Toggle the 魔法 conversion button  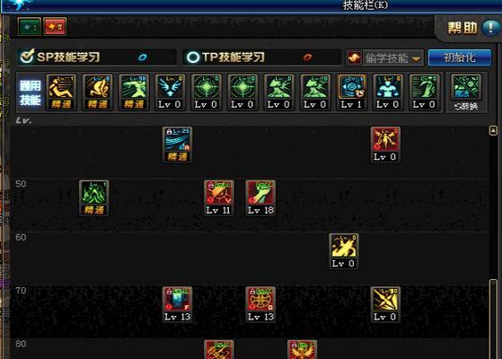tap(466, 92)
